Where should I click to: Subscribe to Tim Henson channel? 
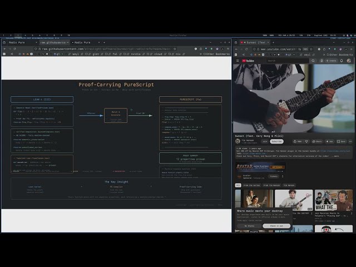(x=276, y=141)
